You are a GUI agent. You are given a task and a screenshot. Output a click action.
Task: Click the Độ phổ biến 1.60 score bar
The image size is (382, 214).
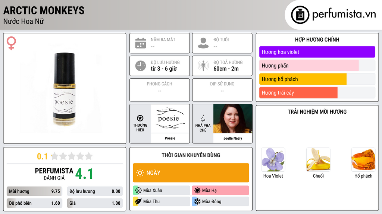(34, 203)
